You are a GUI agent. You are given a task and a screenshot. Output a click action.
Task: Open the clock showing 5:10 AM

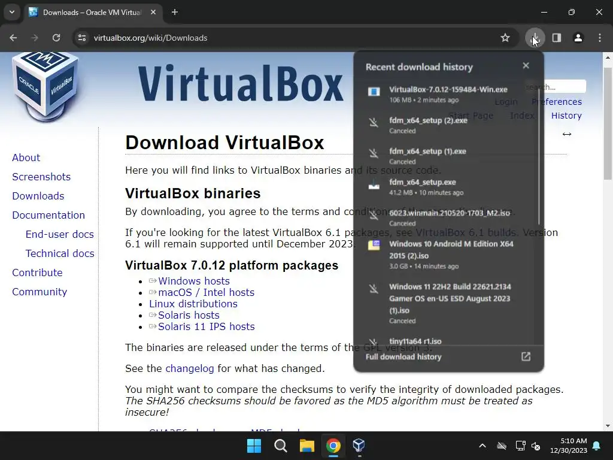pyautogui.click(x=569, y=446)
